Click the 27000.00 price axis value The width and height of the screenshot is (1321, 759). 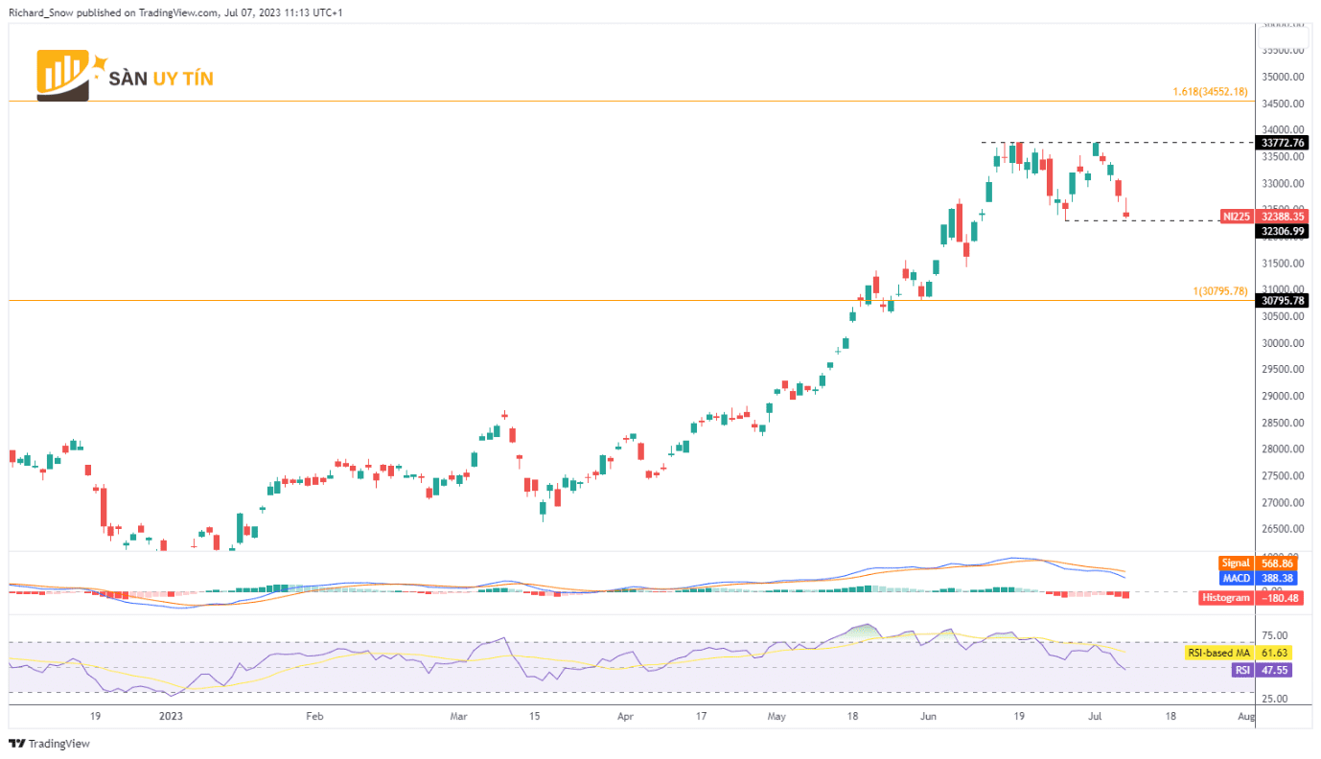point(1284,502)
